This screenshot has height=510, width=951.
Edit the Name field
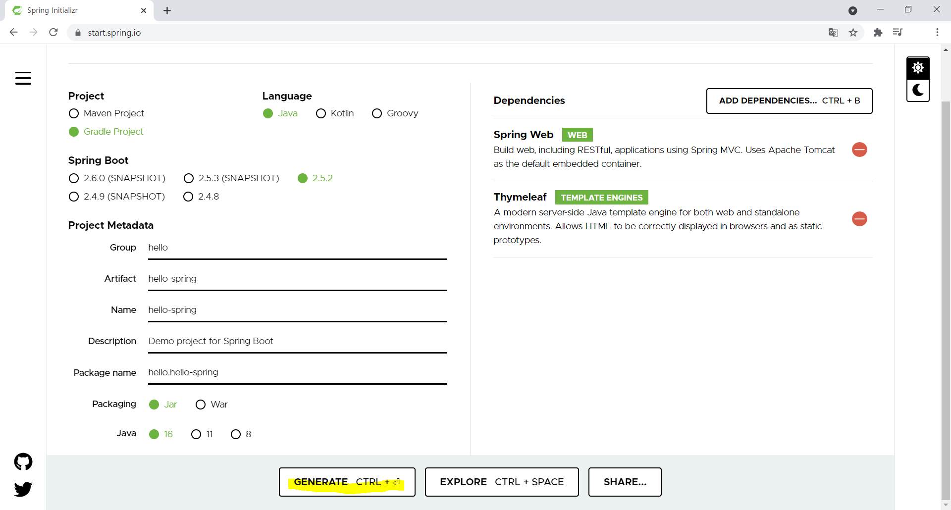(x=297, y=310)
